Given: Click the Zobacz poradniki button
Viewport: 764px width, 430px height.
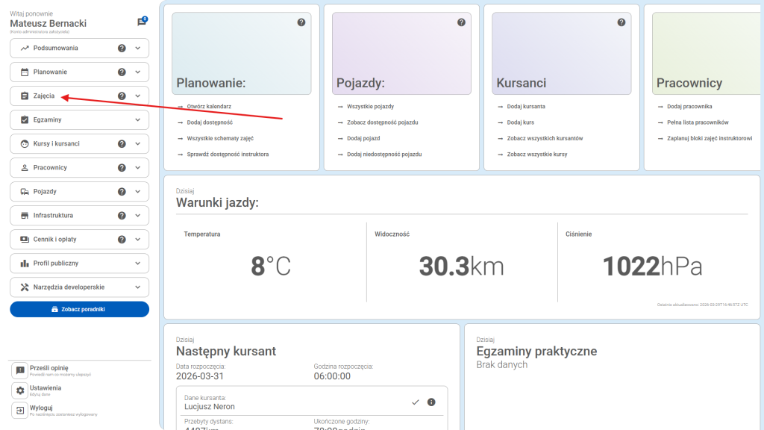Looking at the screenshot, I should (x=79, y=309).
